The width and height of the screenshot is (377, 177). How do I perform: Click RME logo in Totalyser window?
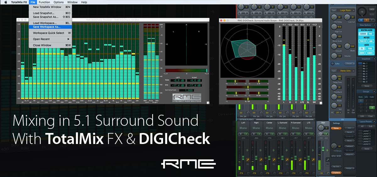pos(187,97)
